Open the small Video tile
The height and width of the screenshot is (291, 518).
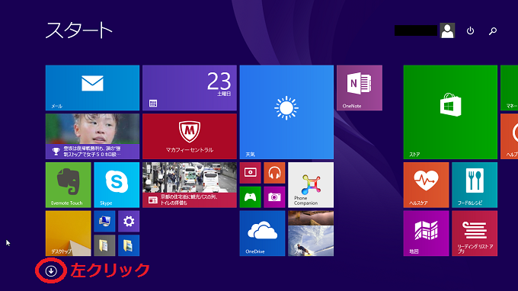click(x=251, y=173)
